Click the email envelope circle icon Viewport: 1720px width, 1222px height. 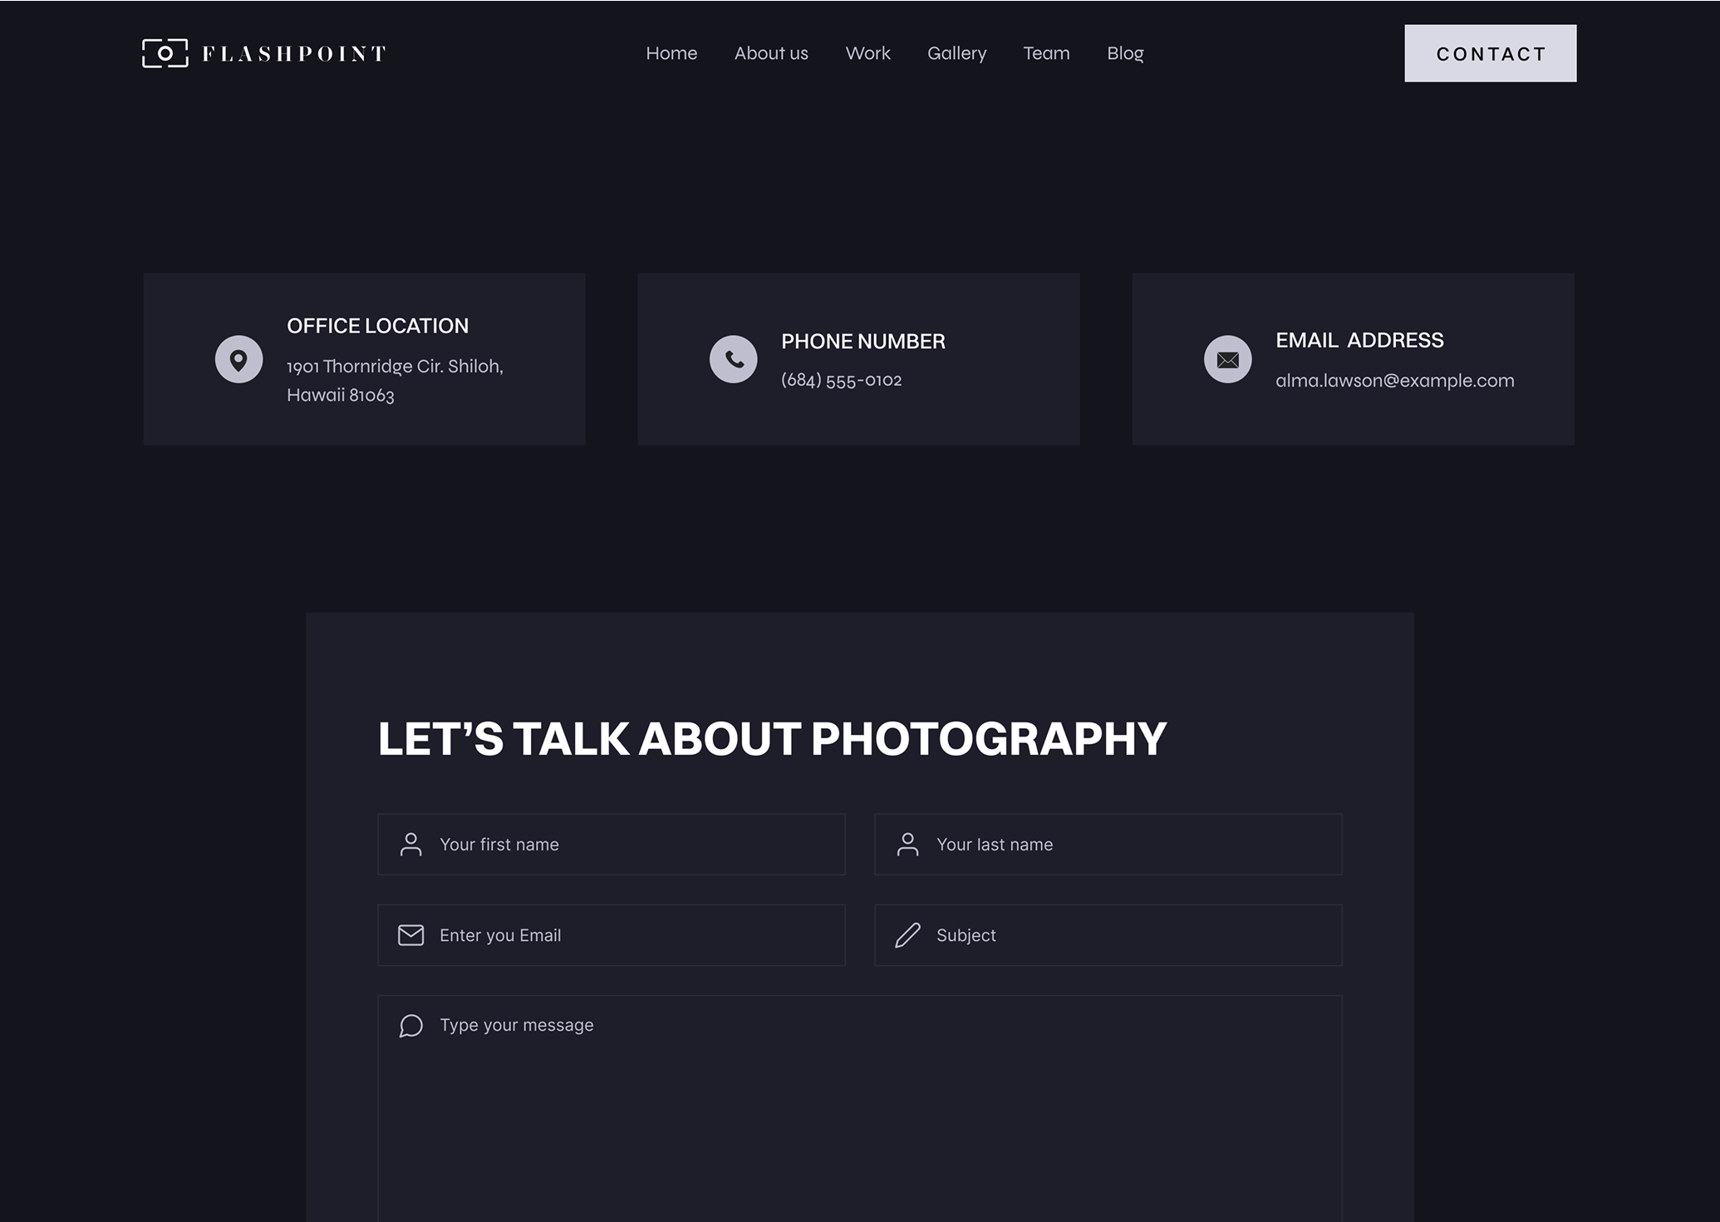1227,359
